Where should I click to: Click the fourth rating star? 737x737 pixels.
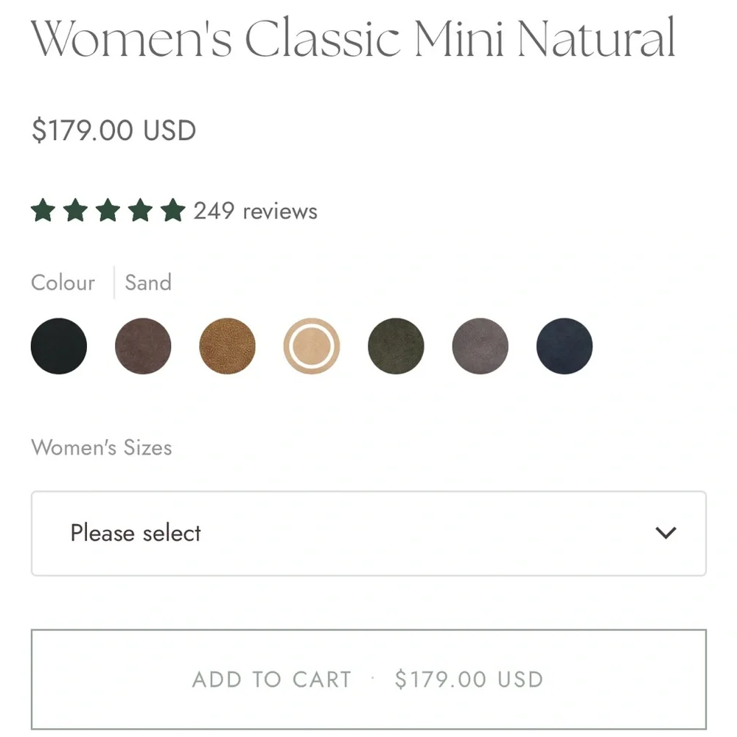[x=140, y=211]
